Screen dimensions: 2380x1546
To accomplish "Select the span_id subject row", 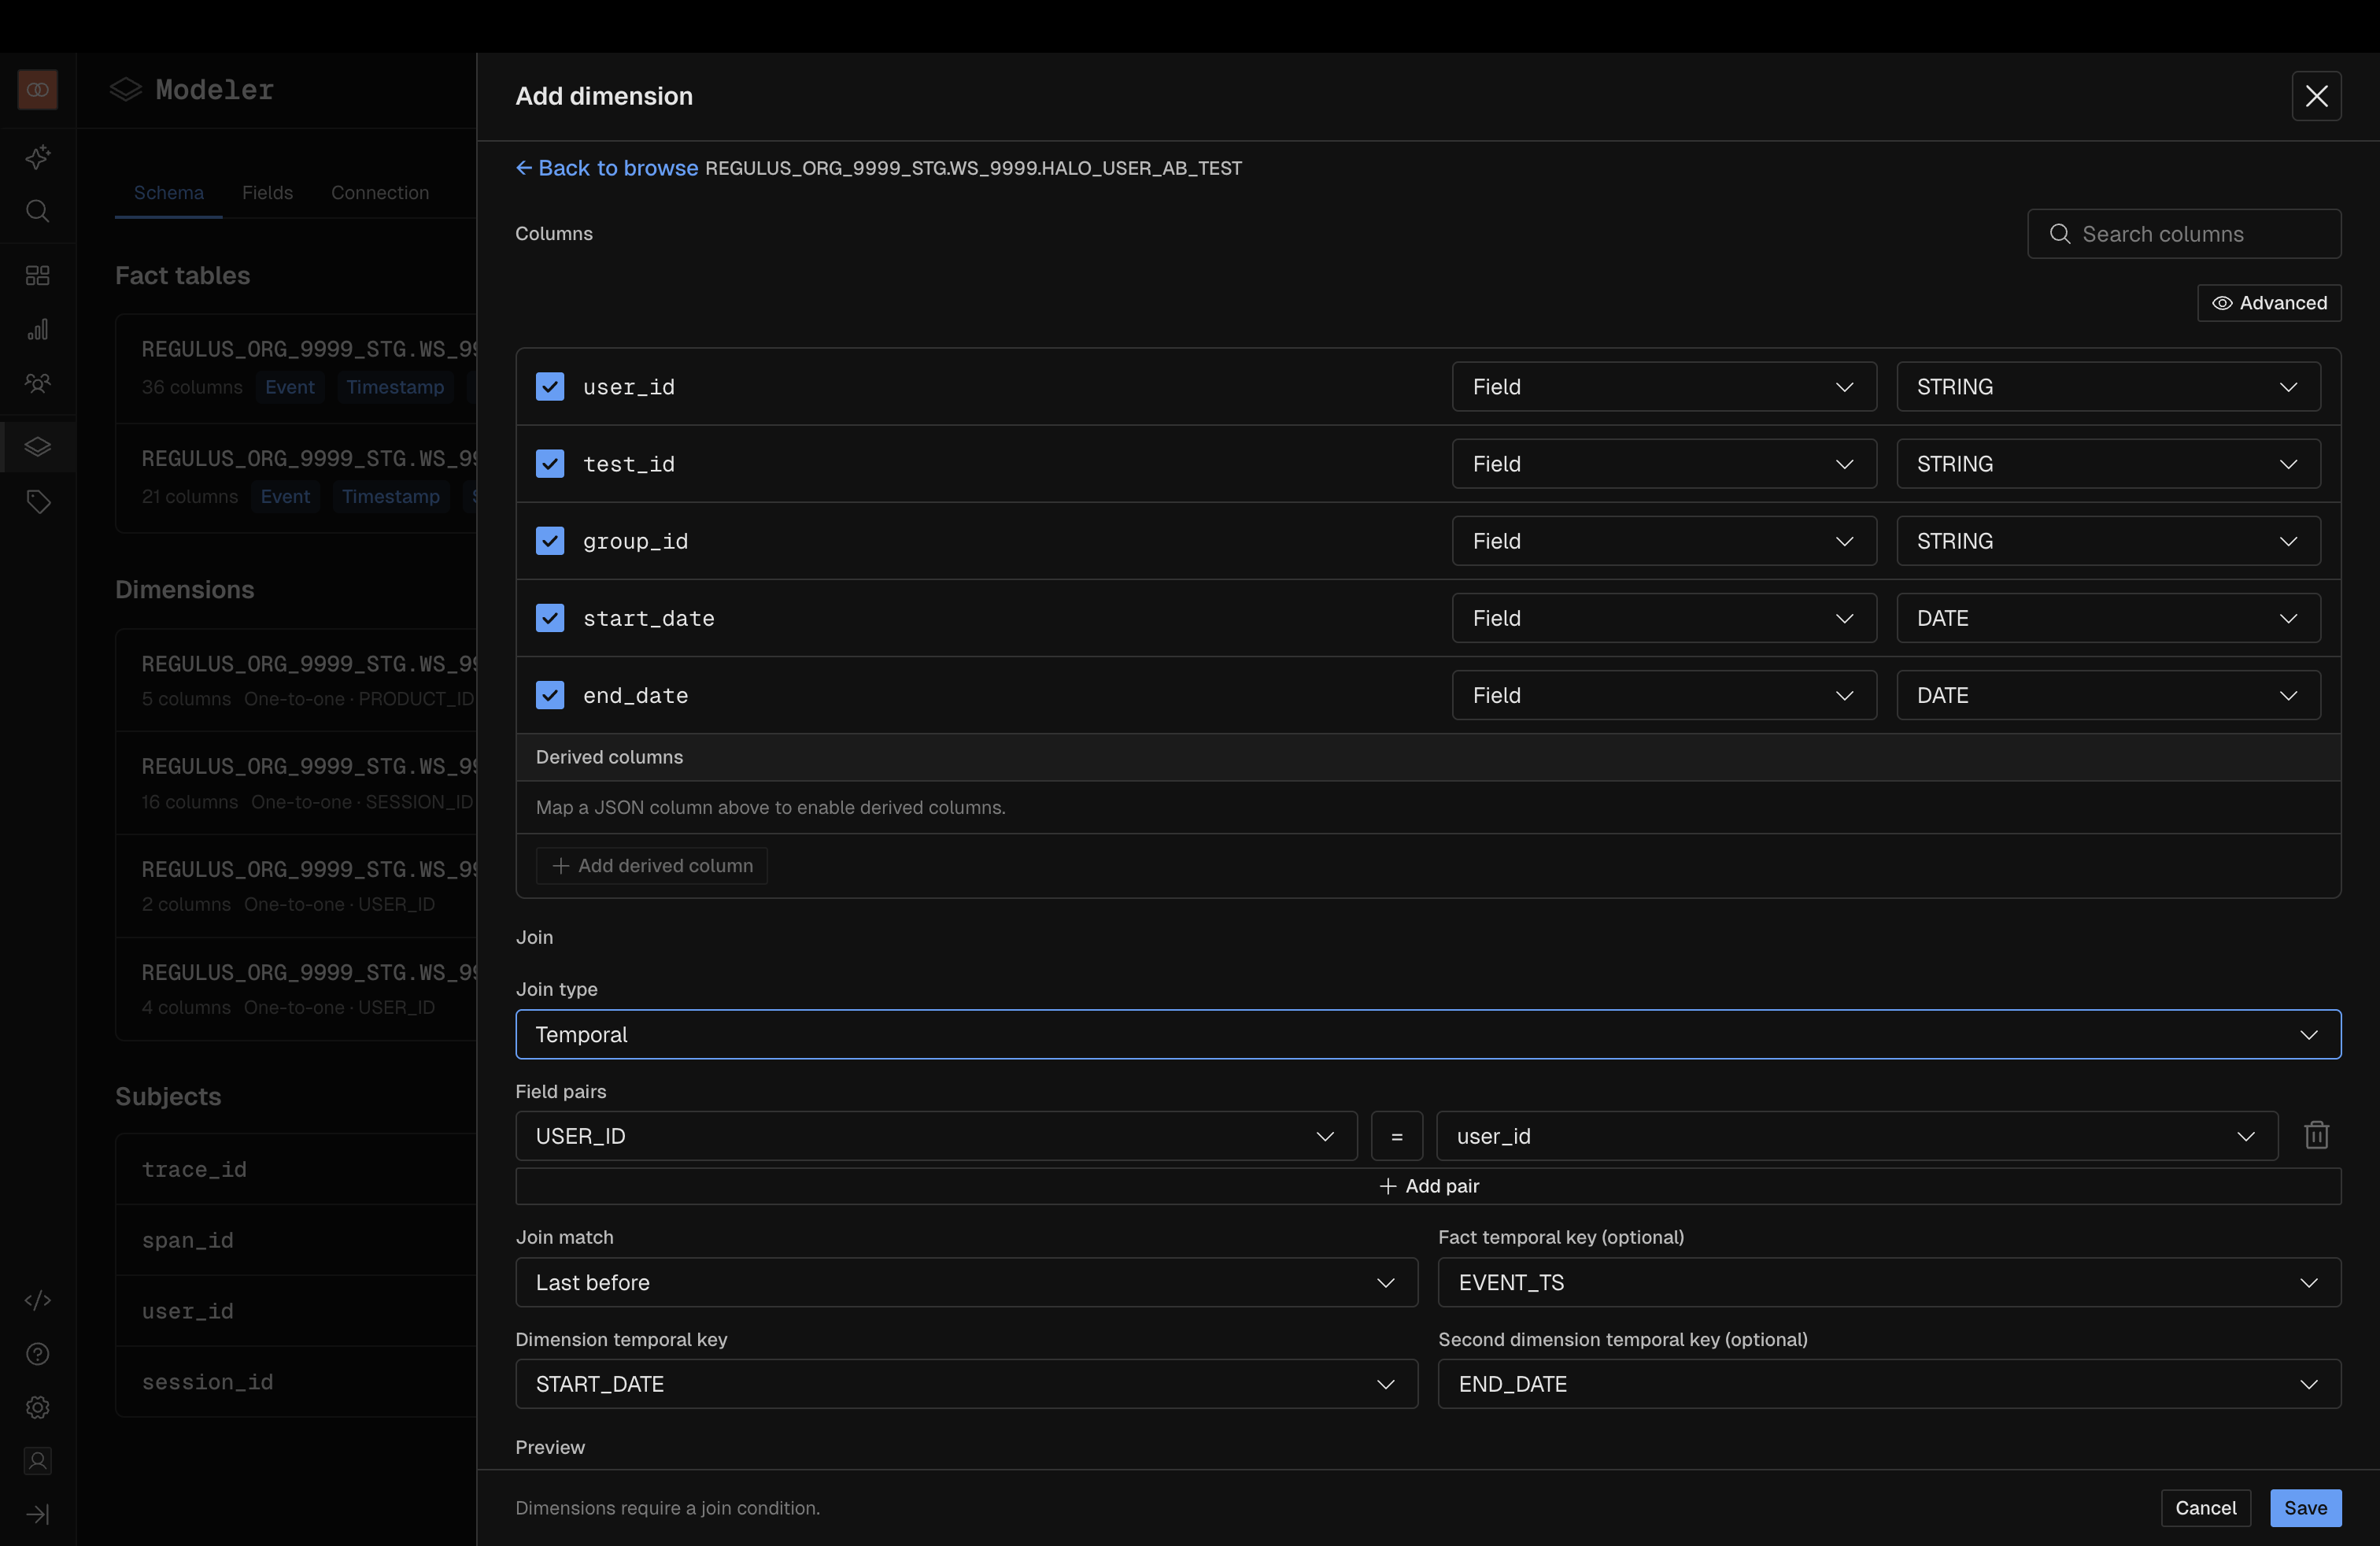I will tap(296, 1240).
